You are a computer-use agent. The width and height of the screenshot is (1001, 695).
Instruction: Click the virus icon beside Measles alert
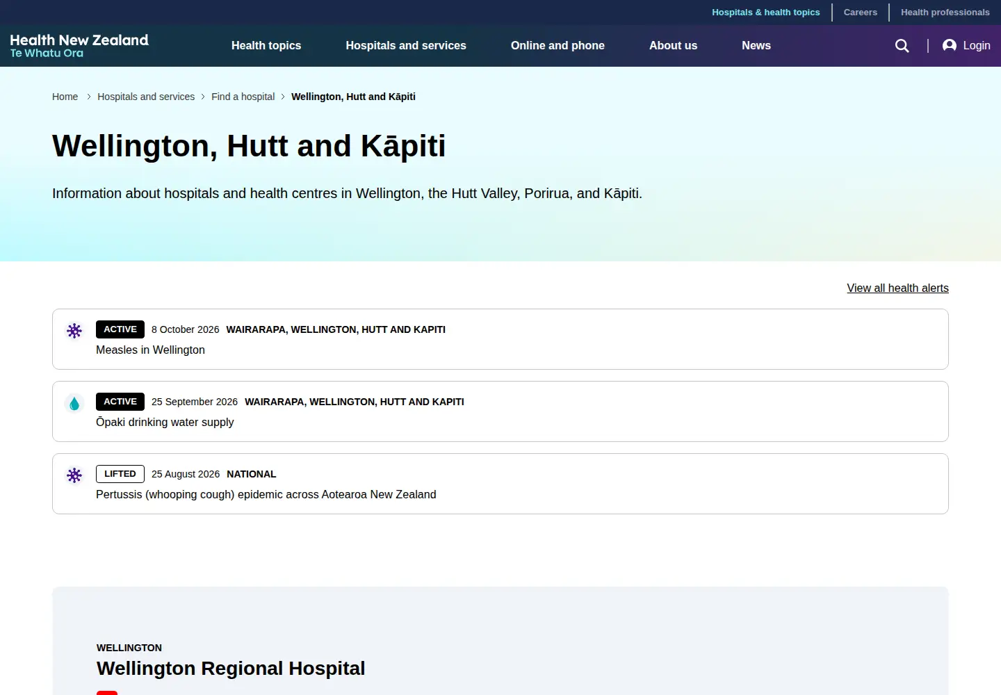(x=74, y=331)
